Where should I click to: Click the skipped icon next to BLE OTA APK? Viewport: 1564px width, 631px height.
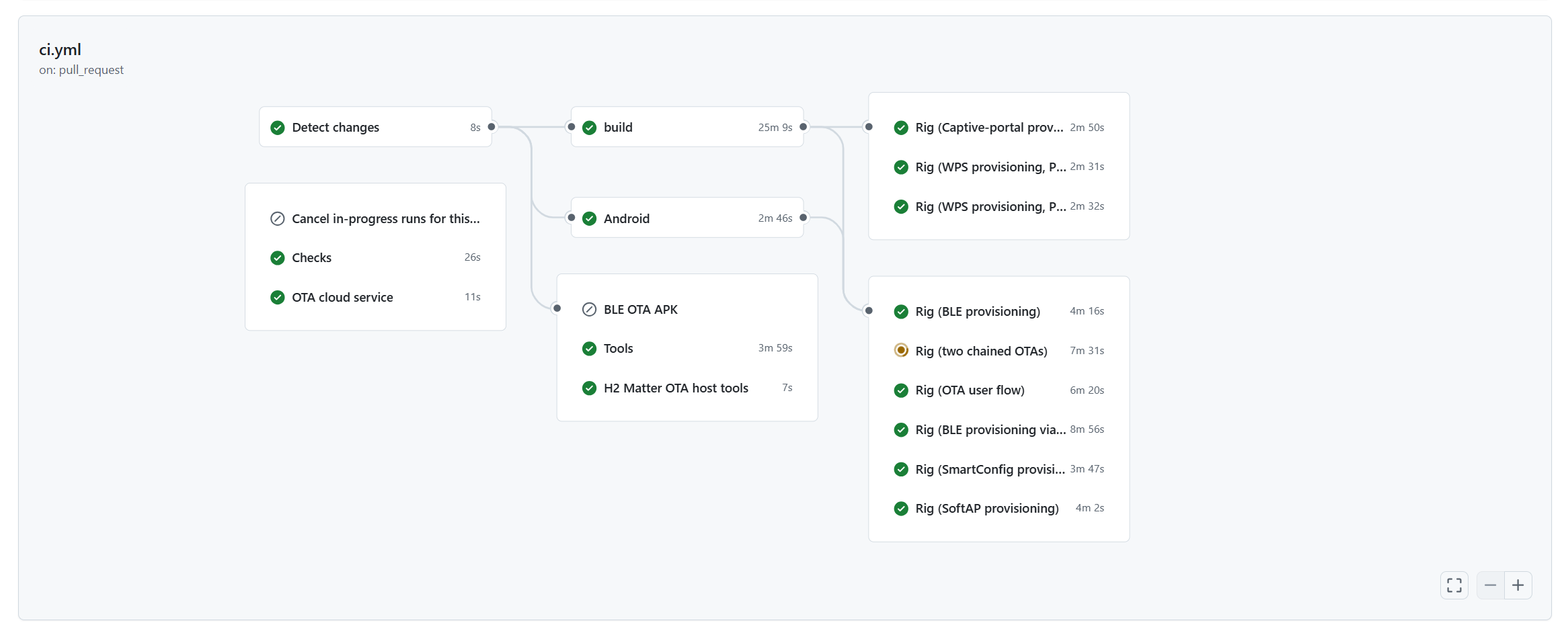[x=589, y=309]
